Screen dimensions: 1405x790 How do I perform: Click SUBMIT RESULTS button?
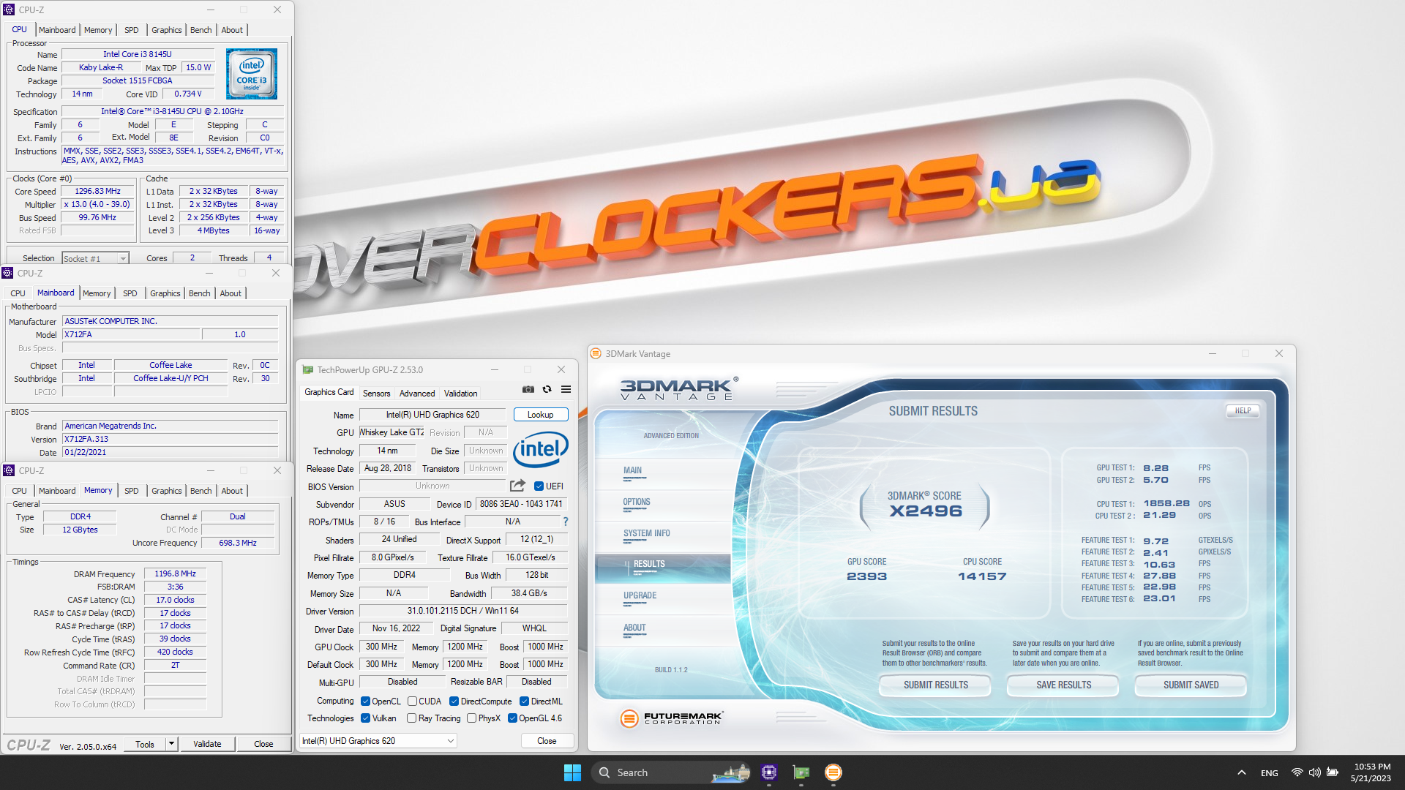(x=936, y=685)
